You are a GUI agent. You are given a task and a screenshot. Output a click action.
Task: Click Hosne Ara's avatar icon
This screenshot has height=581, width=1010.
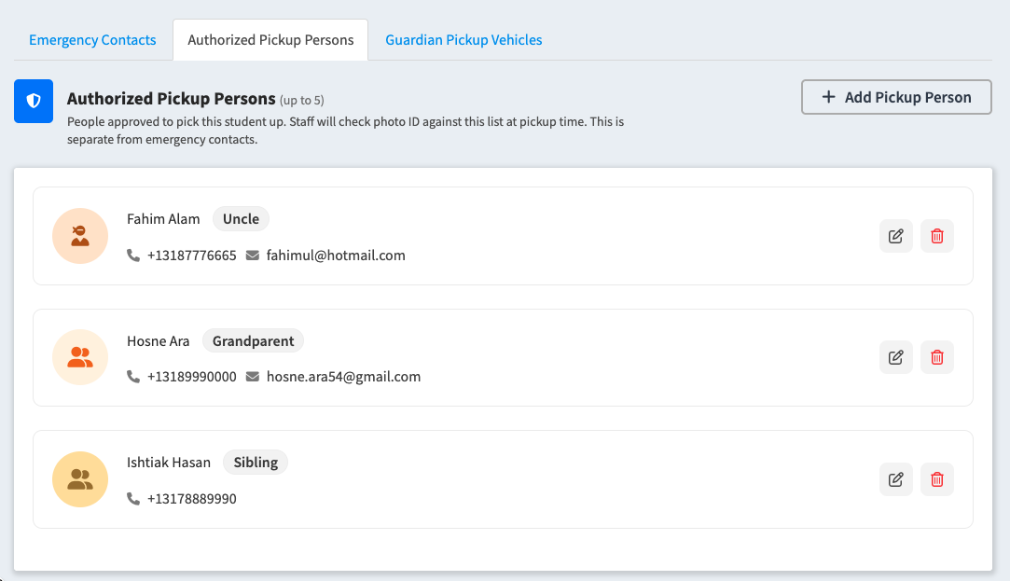(80, 357)
